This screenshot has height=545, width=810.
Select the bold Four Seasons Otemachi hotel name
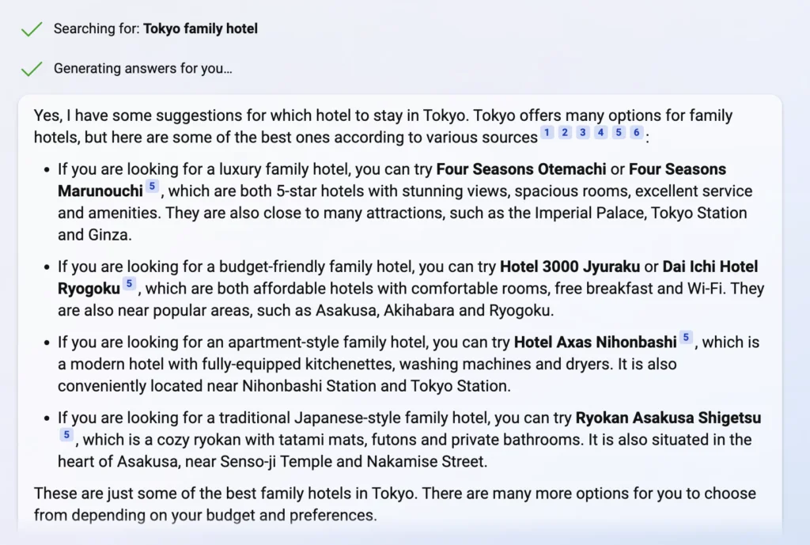click(x=521, y=169)
